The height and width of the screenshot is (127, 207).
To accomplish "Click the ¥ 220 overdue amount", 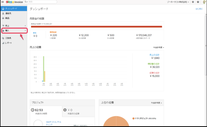I will (54, 35).
